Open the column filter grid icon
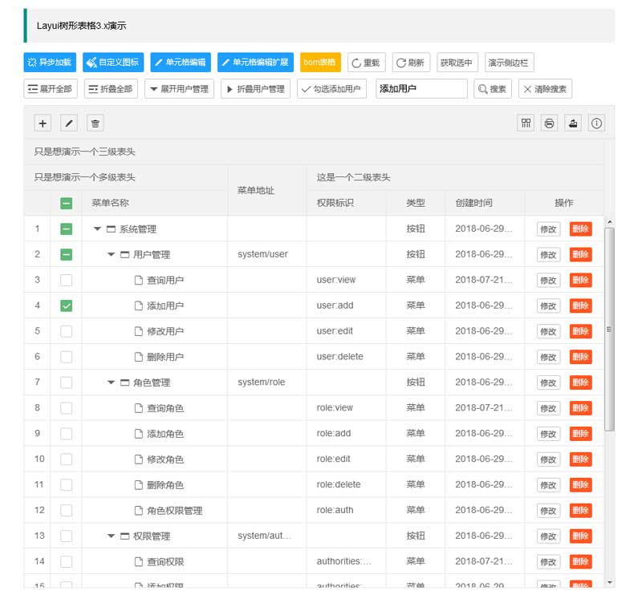642x607 pixels. point(526,123)
